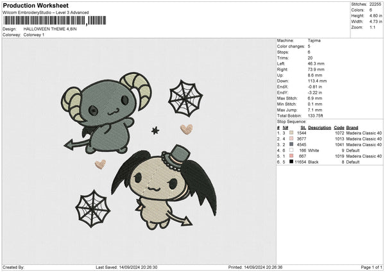
Task: Click the beige swatch in stop row 1
Action: pos(291,133)
